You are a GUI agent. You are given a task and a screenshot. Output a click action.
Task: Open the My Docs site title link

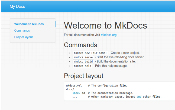coord(17,6)
